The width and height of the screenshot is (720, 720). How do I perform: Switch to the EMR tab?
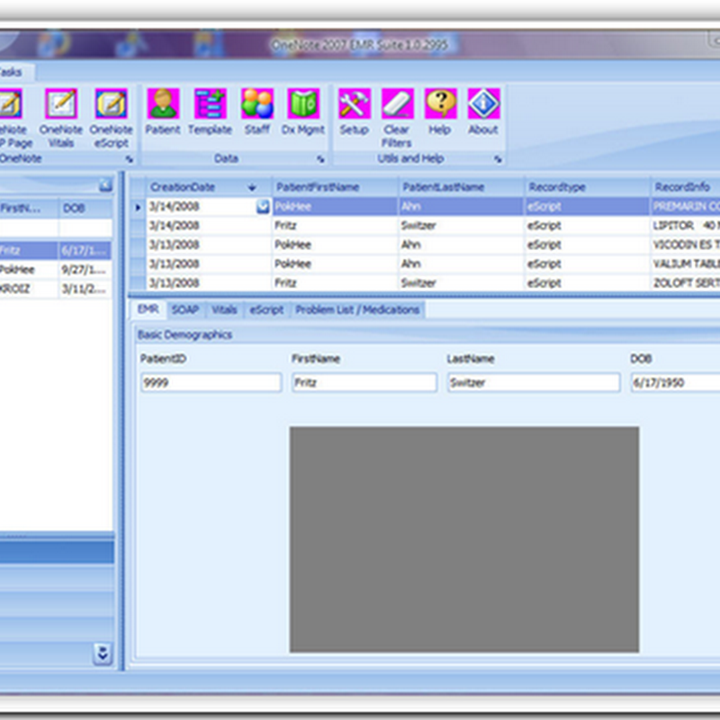(x=148, y=310)
